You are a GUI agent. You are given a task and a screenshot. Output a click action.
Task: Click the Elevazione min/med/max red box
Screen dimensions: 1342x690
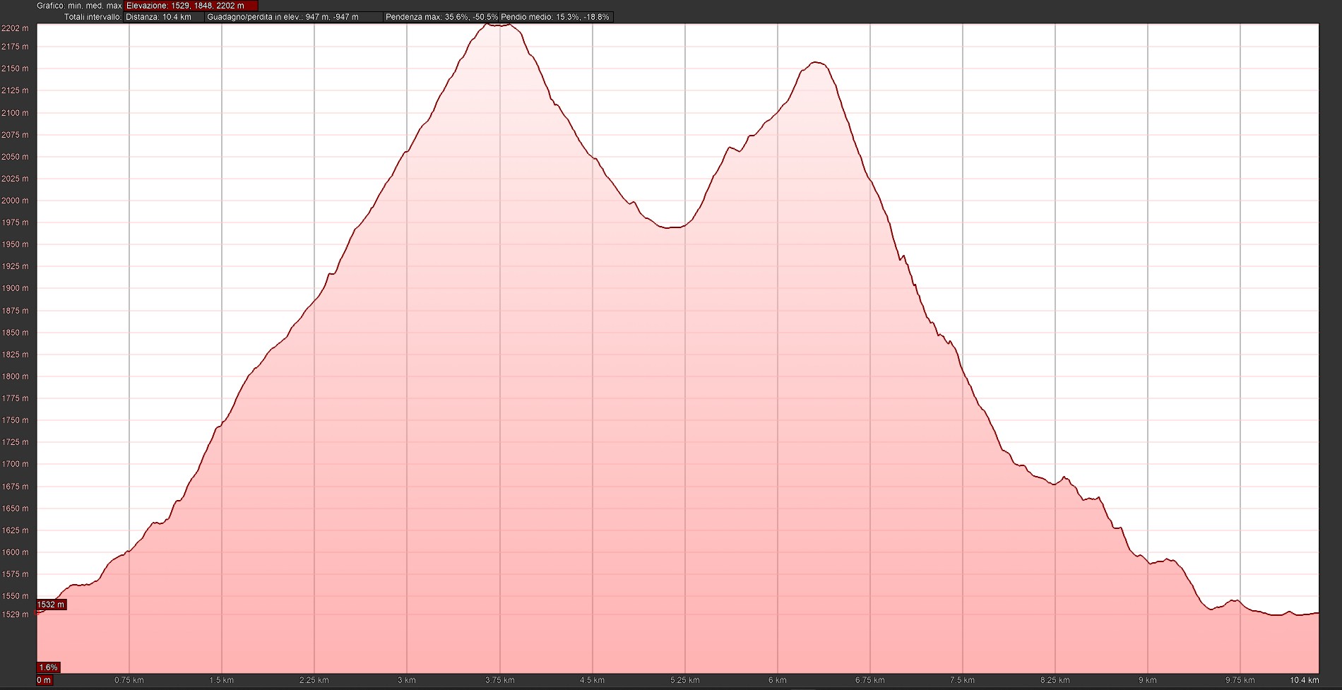click(191, 6)
